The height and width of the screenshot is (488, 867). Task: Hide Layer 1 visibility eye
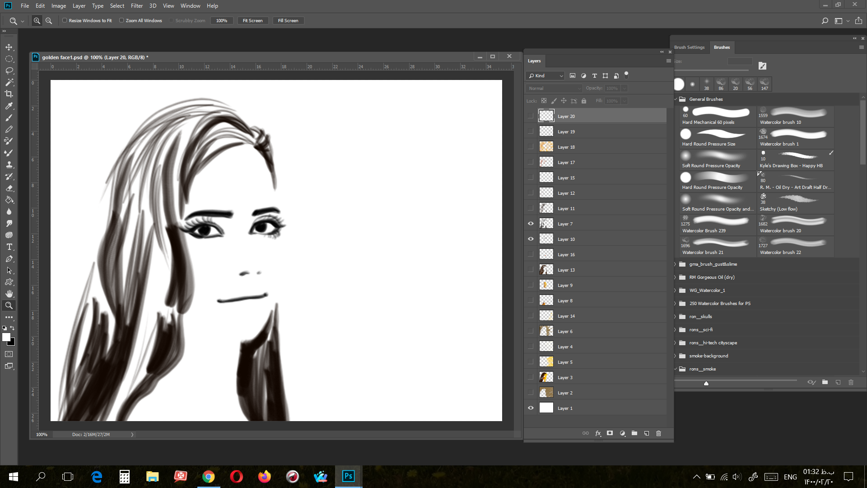click(531, 408)
